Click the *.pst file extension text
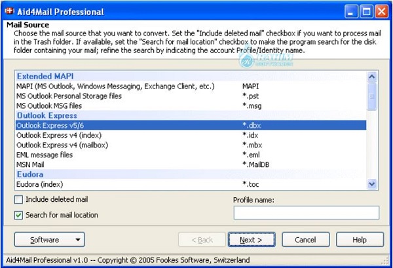This screenshot has height=268, width=393. point(250,96)
